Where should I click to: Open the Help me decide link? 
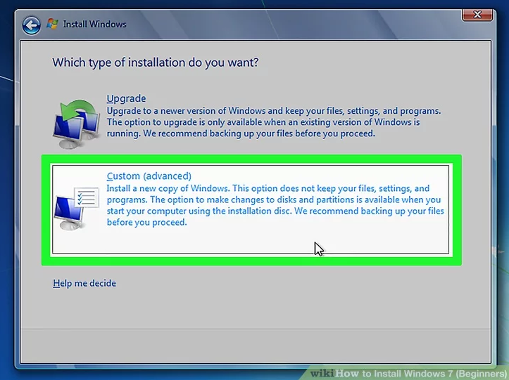[x=84, y=283]
